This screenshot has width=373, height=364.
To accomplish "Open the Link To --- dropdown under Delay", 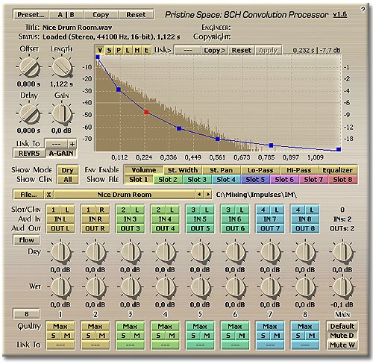I will (56, 144).
